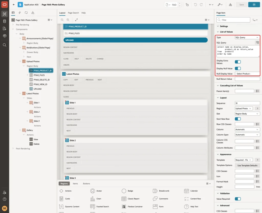Image resolution: width=262 pixels, height=213 pixels.
Task: Zoom in the layout view
Action: coord(68,20)
